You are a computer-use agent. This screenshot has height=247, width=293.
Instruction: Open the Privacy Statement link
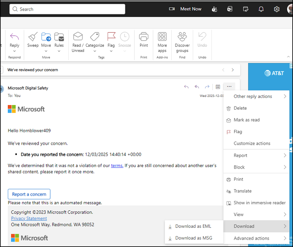coord(29,219)
